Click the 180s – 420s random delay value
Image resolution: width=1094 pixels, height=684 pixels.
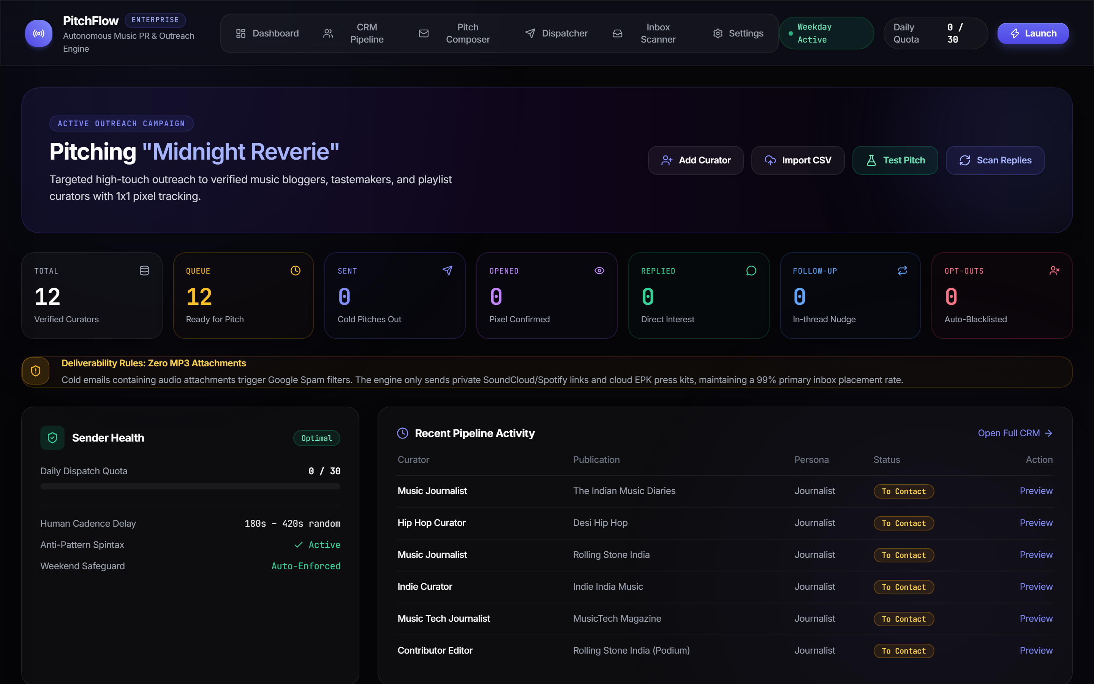[x=292, y=523]
